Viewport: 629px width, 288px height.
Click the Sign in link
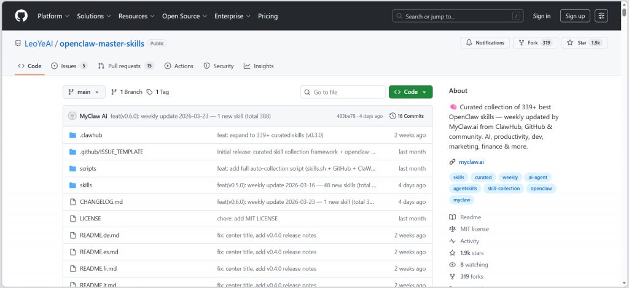[x=542, y=16]
